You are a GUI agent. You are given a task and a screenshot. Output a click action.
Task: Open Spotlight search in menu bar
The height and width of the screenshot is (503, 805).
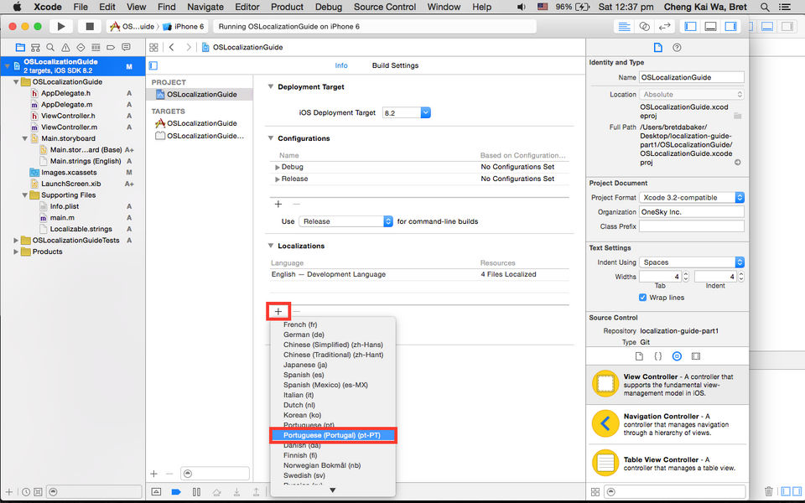pyautogui.click(x=765, y=8)
